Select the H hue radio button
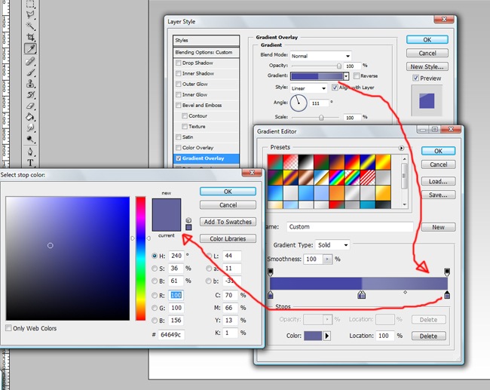 coord(155,256)
